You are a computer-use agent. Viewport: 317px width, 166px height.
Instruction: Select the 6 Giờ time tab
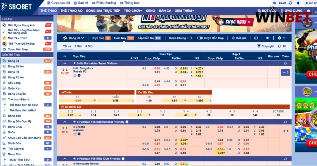click(89, 46)
